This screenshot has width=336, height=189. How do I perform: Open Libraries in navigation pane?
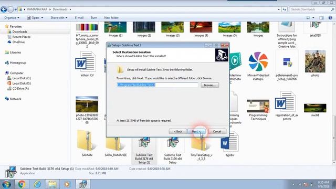pos(15,52)
